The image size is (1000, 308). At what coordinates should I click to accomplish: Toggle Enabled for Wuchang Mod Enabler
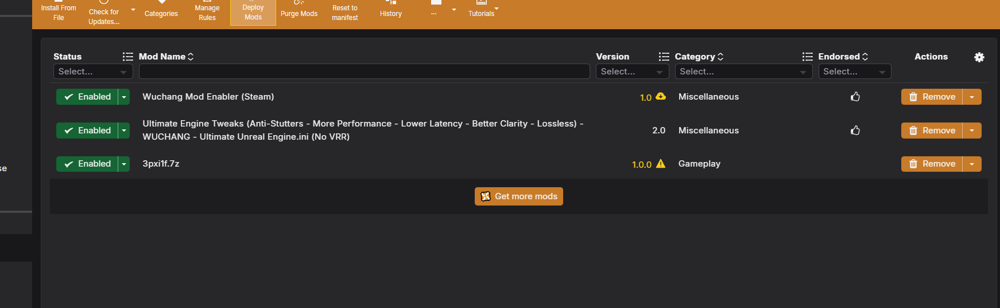[x=87, y=97]
